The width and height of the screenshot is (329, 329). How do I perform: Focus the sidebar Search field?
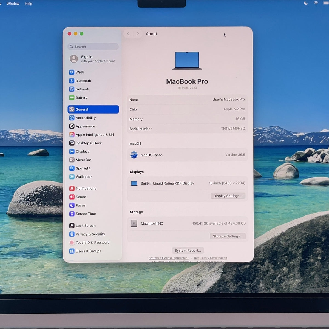click(x=93, y=47)
